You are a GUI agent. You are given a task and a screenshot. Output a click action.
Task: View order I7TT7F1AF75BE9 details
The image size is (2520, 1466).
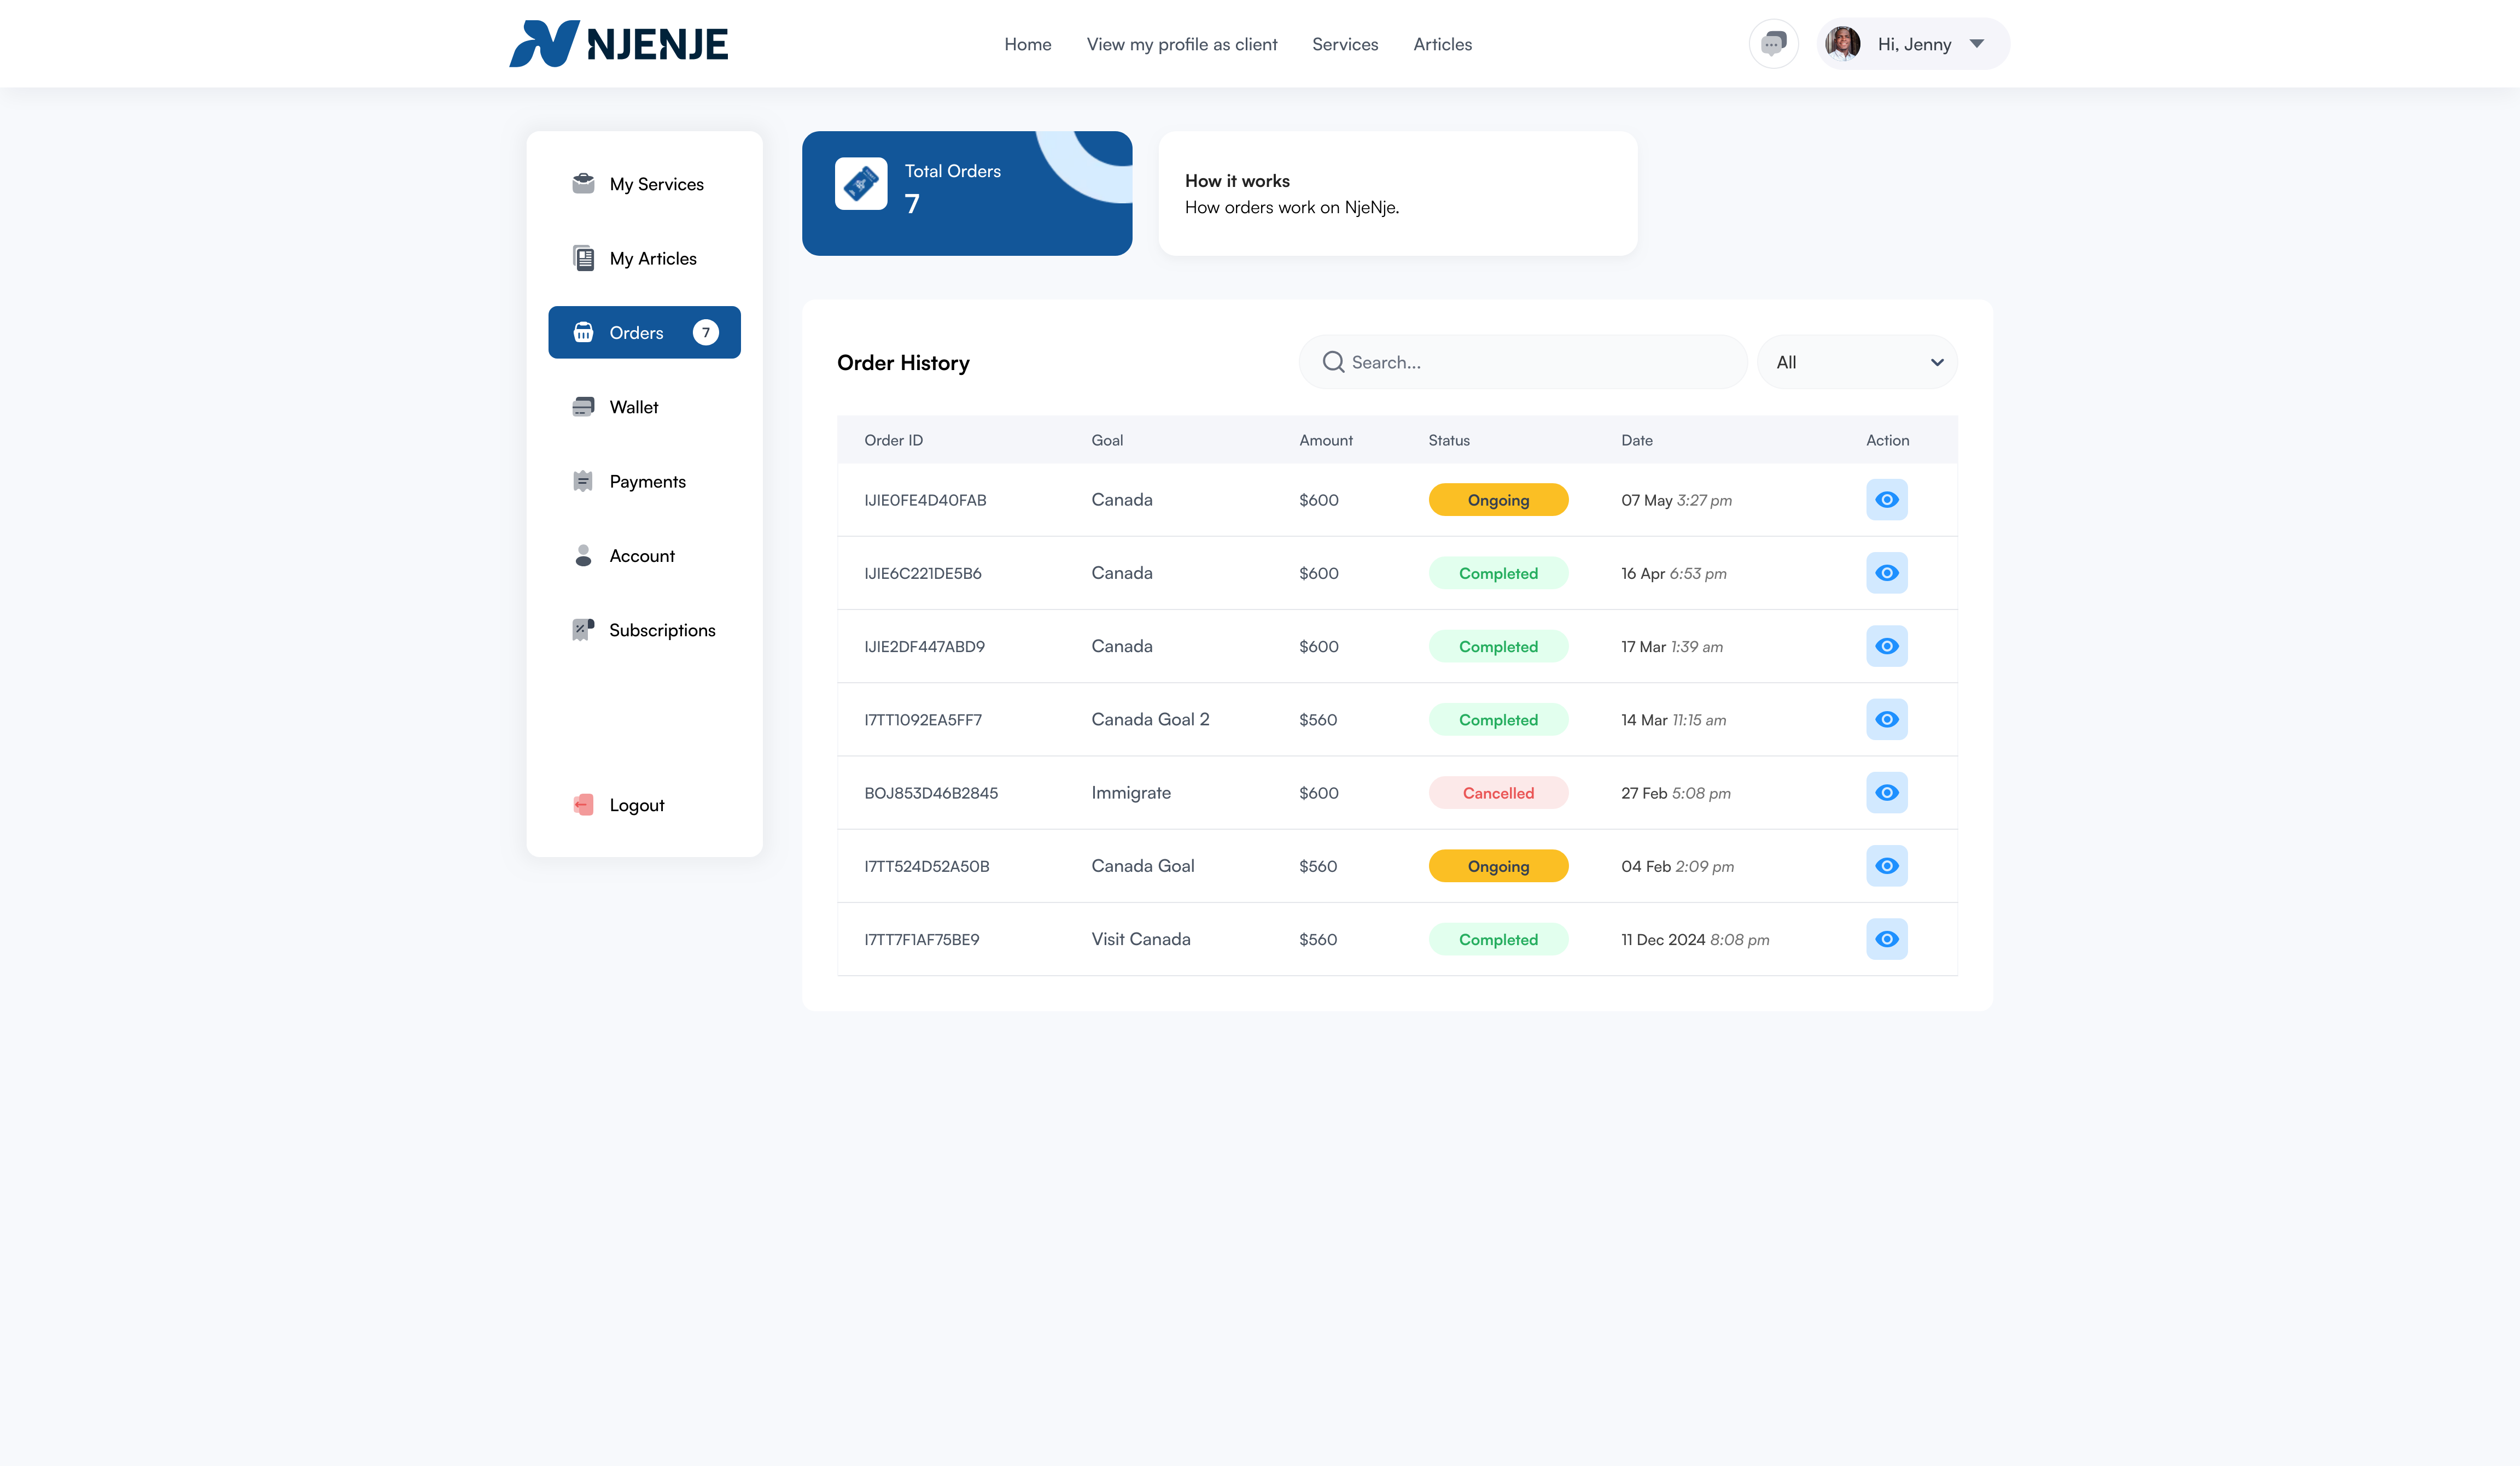(1886, 940)
